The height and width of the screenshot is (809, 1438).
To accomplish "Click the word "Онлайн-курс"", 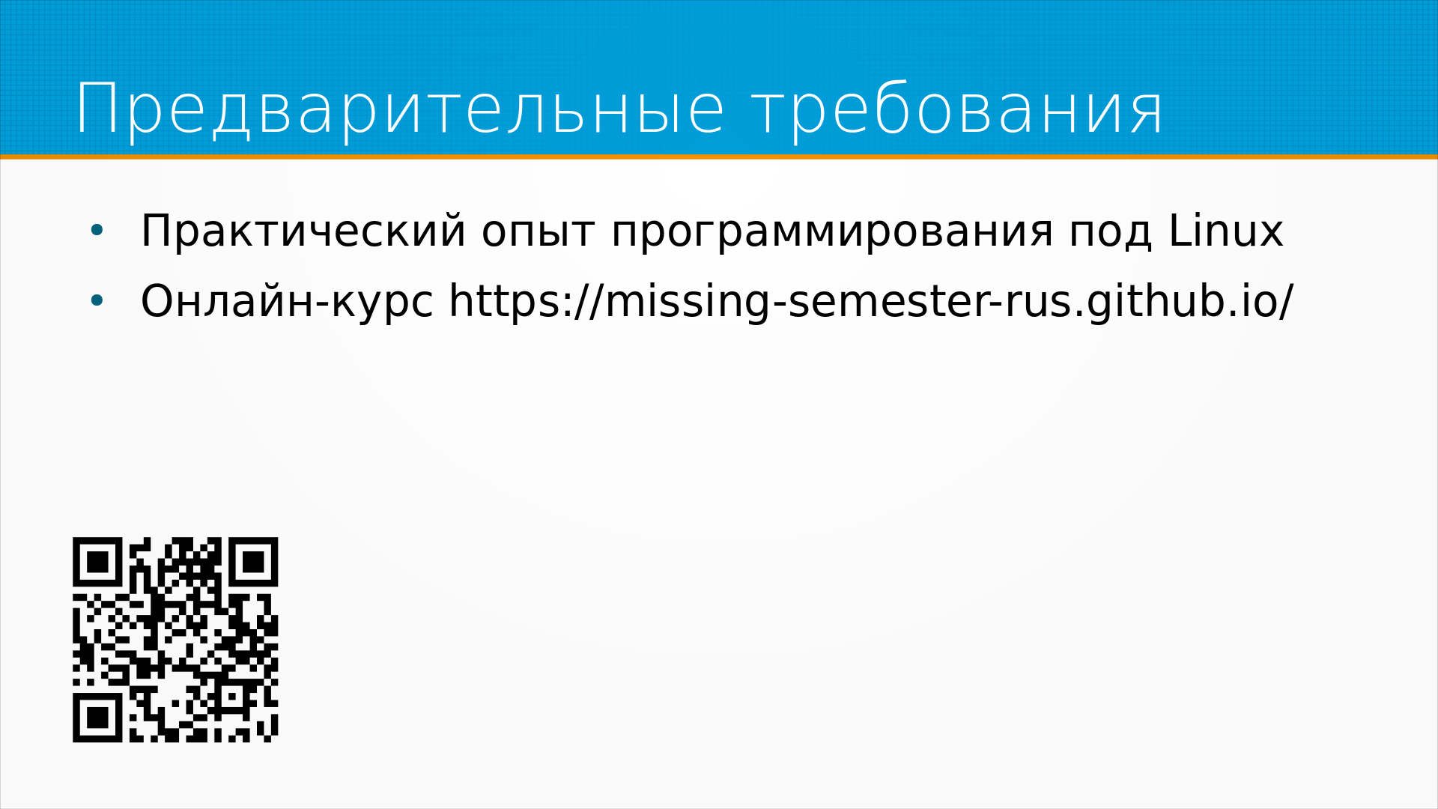I will (x=287, y=302).
